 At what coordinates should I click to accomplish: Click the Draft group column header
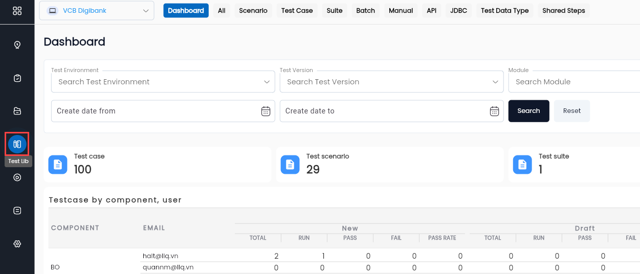[x=585, y=229]
